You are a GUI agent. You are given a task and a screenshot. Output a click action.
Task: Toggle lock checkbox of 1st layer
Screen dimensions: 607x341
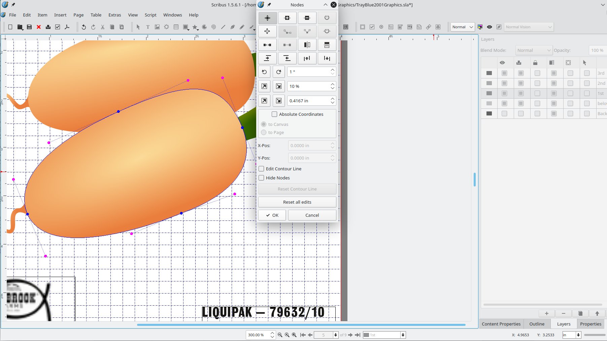[x=537, y=93]
